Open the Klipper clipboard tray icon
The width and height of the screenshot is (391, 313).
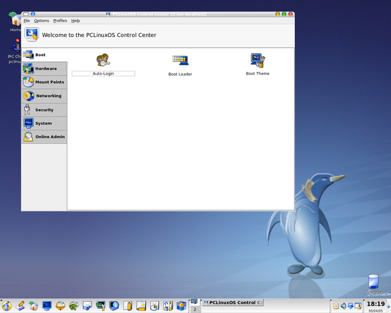pyautogui.click(x=336, y=306)
